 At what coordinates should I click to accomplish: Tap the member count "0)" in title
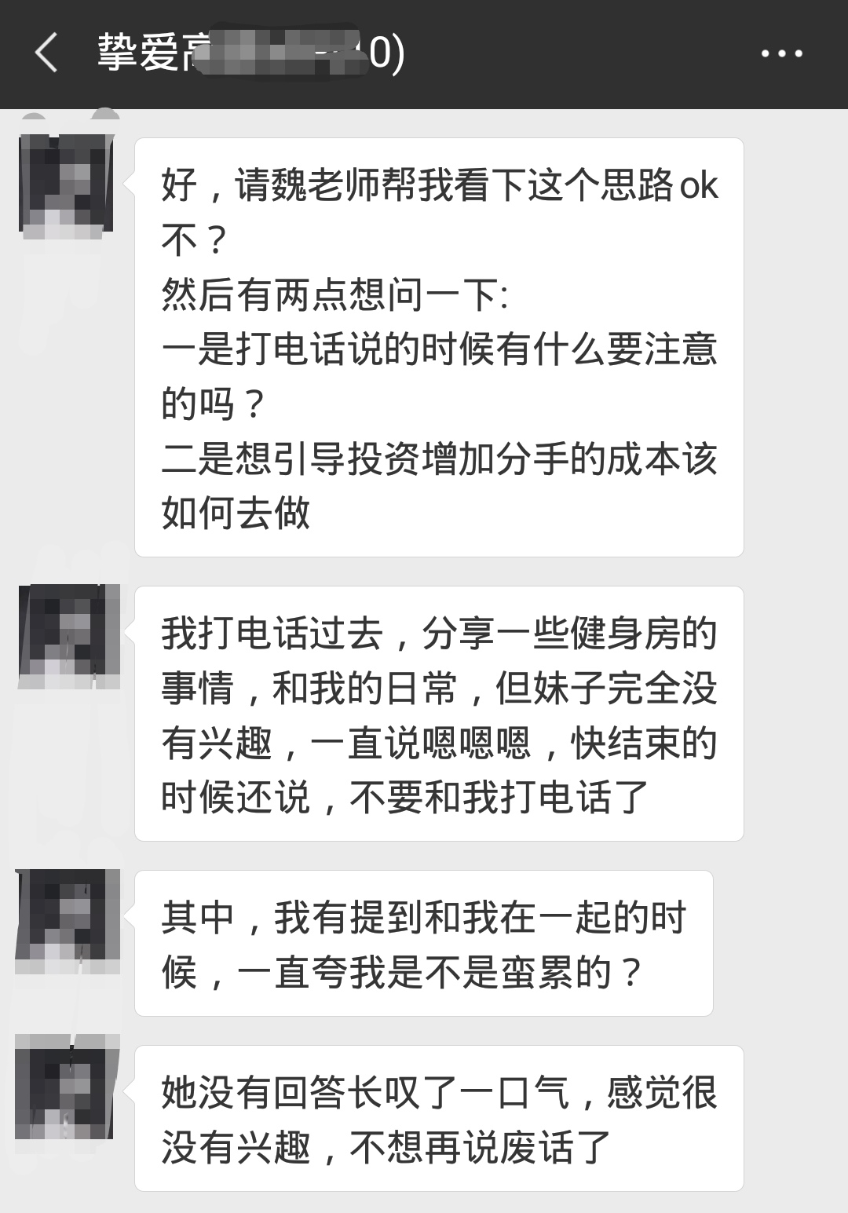pos(387,53)
